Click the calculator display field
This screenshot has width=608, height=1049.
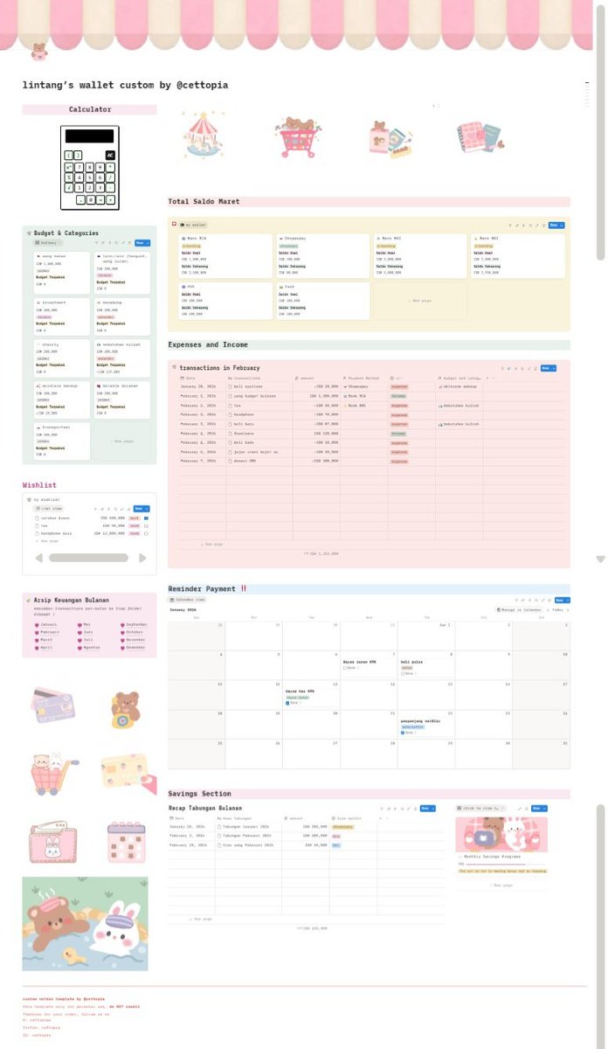click(89, 136)
